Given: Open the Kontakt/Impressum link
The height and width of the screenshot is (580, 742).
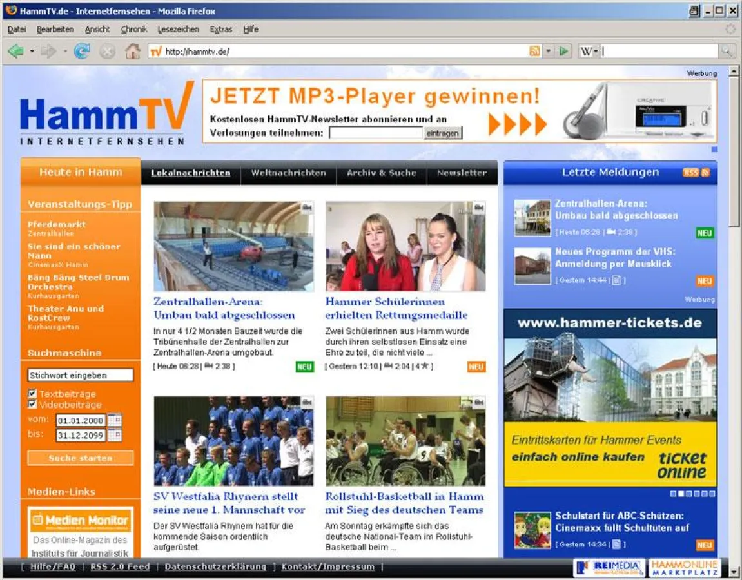Looking at the screenshot, I should (327, 566).
